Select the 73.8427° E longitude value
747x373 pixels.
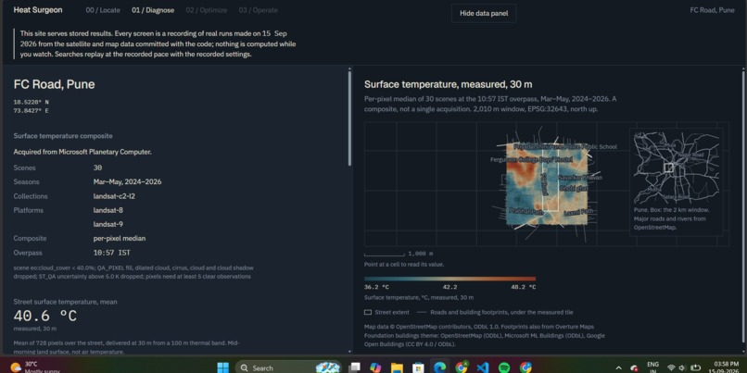pyautogui.click(x=31, y=110)
